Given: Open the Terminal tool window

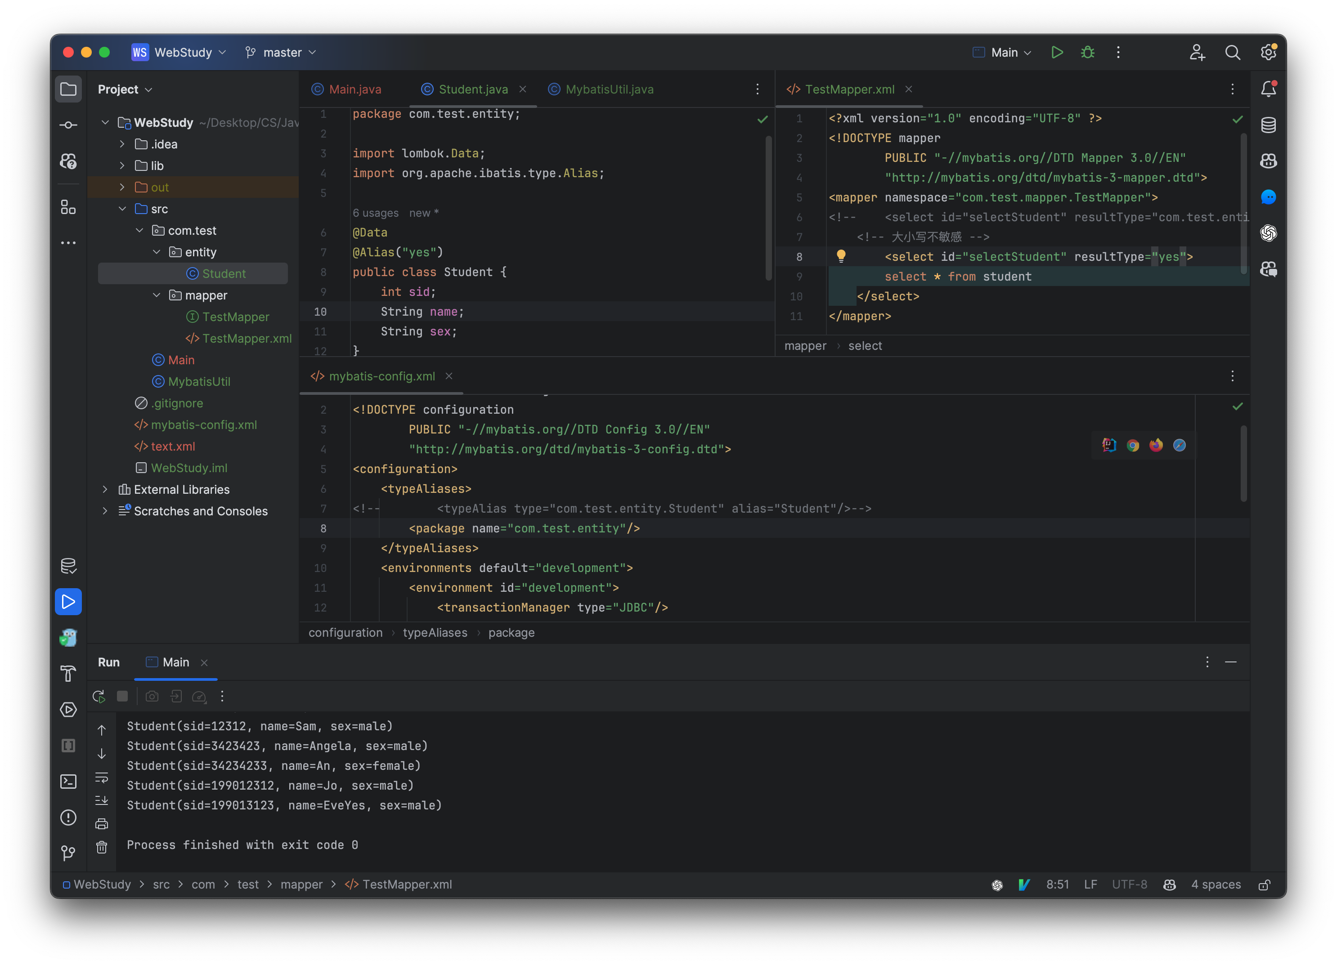Looking at the screenshot, I should pyautogui.click(x=68, y=781).
